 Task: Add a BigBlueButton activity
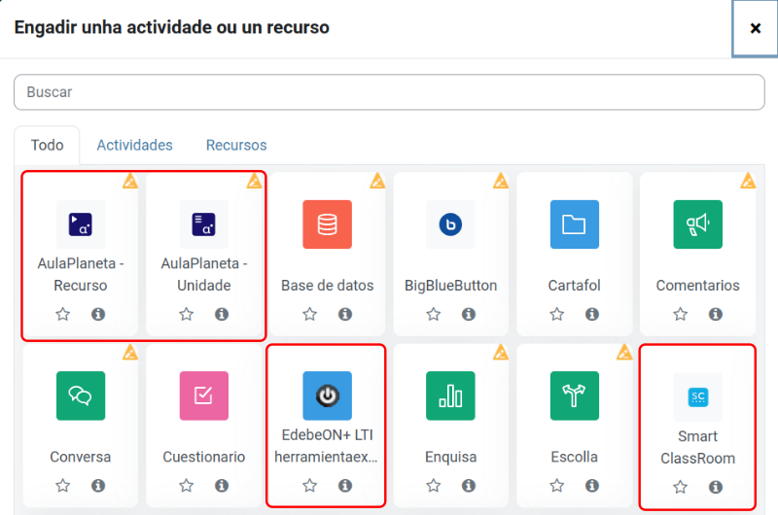click(450, 224)
